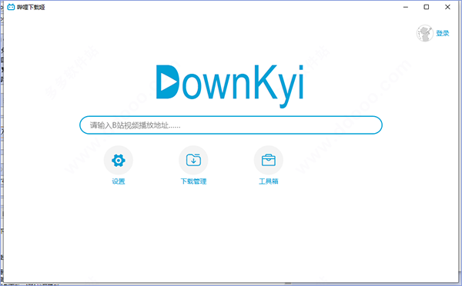
Task: Click the user avatar picture
Action: pyautogui.click(x=424, y=33)
